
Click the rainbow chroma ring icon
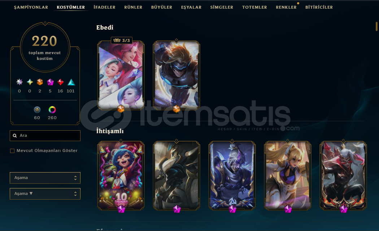(x=52, y=110)
